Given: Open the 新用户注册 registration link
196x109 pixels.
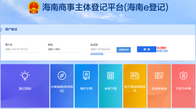Looking at the screenshot, I should 162,51.
